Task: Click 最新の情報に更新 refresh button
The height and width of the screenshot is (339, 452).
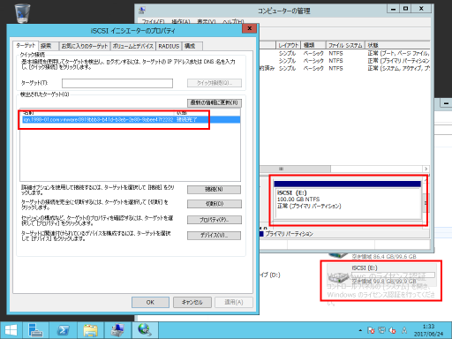Action: [215, 102]
